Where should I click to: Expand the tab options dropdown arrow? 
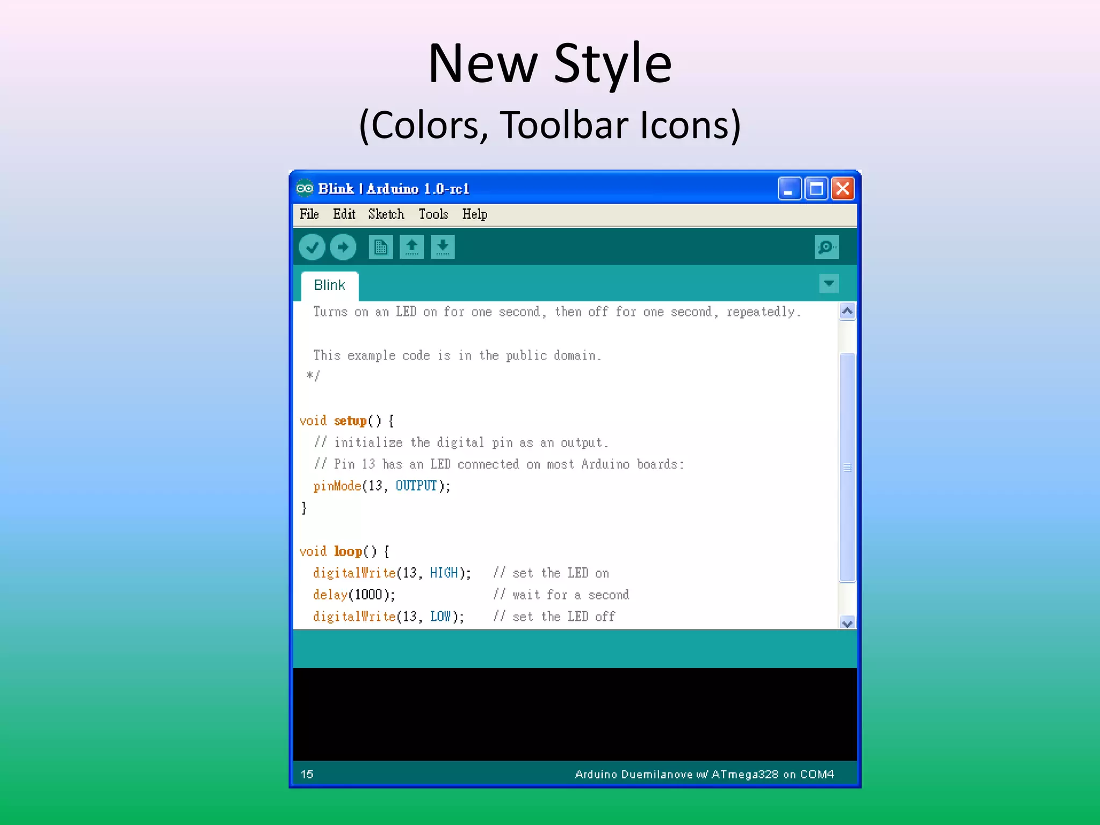tap(829, 284)
